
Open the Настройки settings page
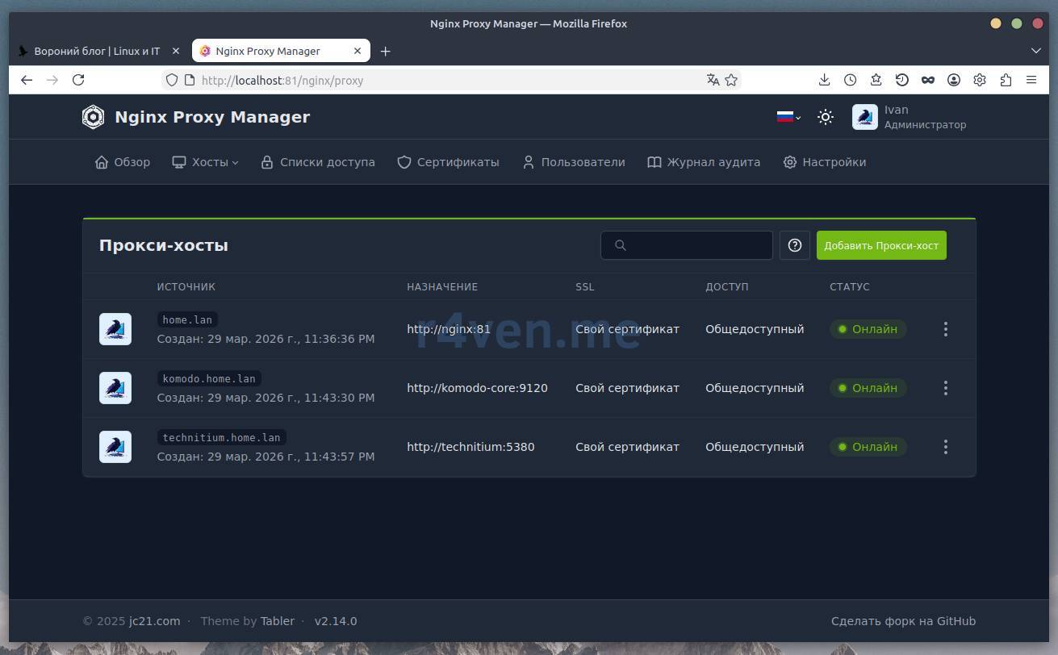824,162
